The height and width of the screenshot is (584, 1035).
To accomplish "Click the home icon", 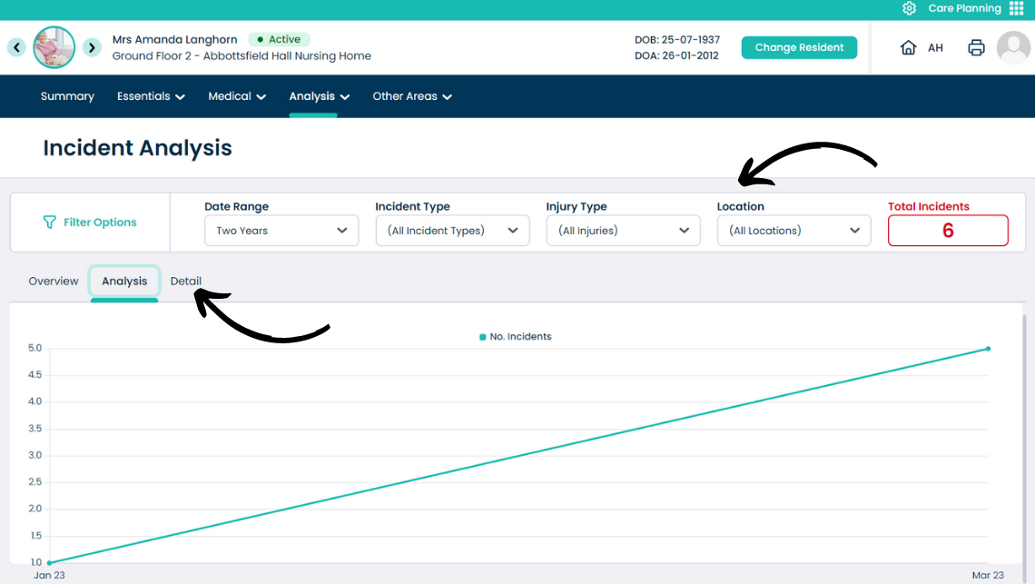I will point(908,47).
